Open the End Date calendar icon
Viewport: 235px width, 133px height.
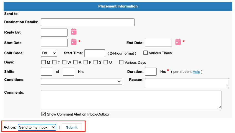pos(178,42)
